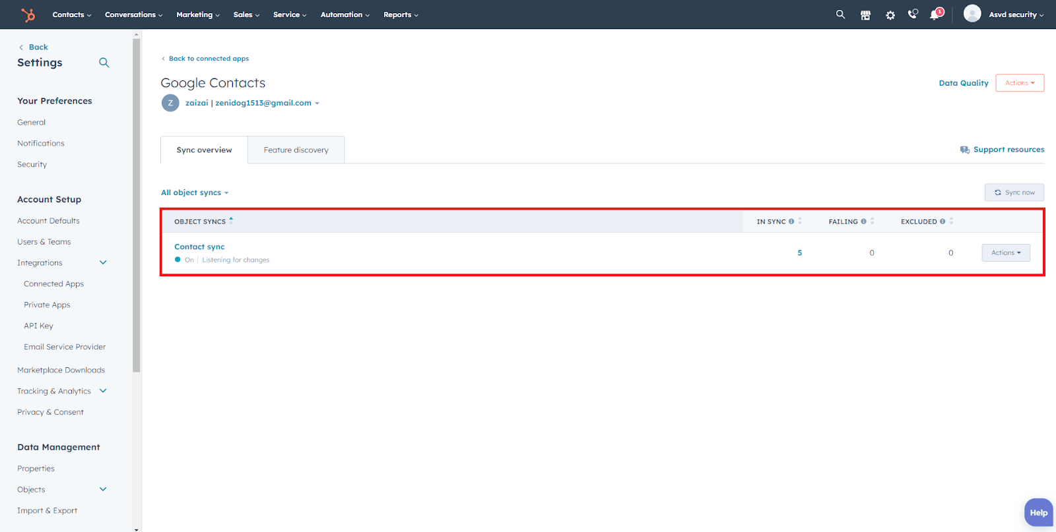Open Email Service Provider settings

65,347
